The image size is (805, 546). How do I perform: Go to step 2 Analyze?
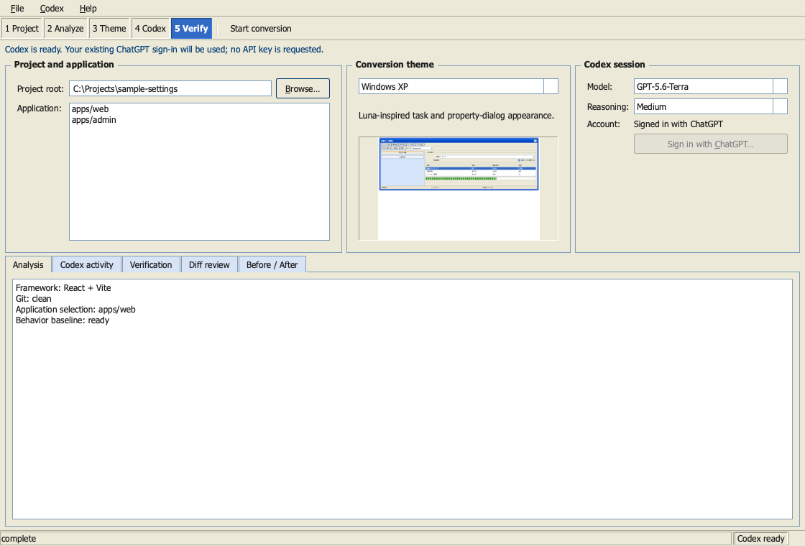[65, 29]
